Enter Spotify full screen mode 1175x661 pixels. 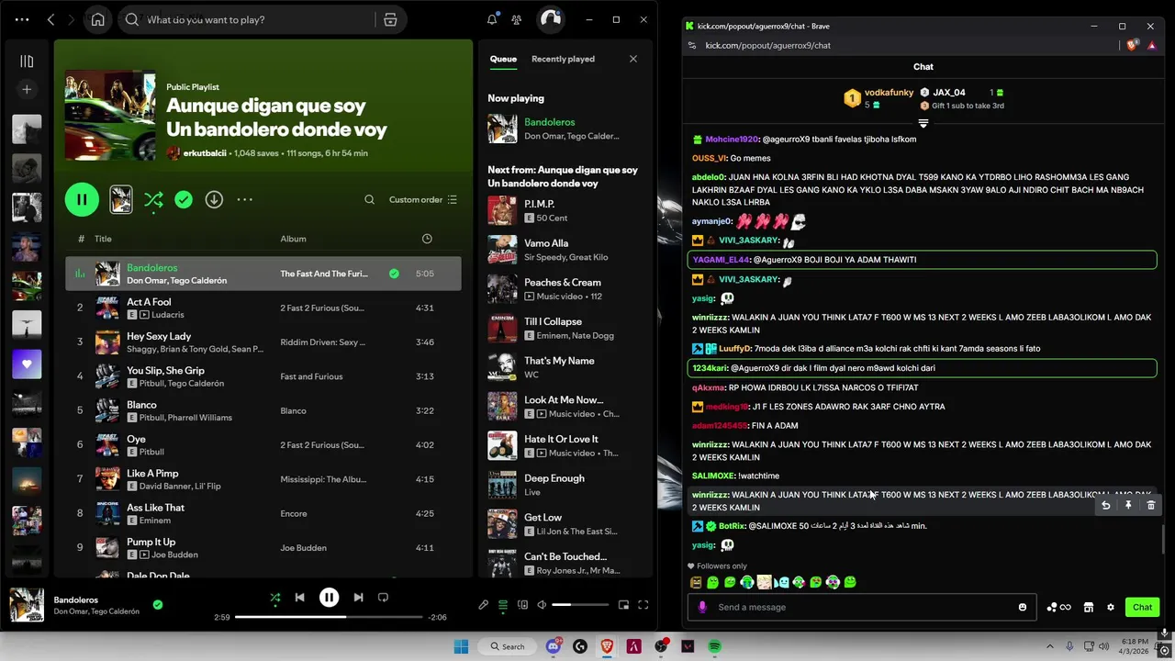643,605
